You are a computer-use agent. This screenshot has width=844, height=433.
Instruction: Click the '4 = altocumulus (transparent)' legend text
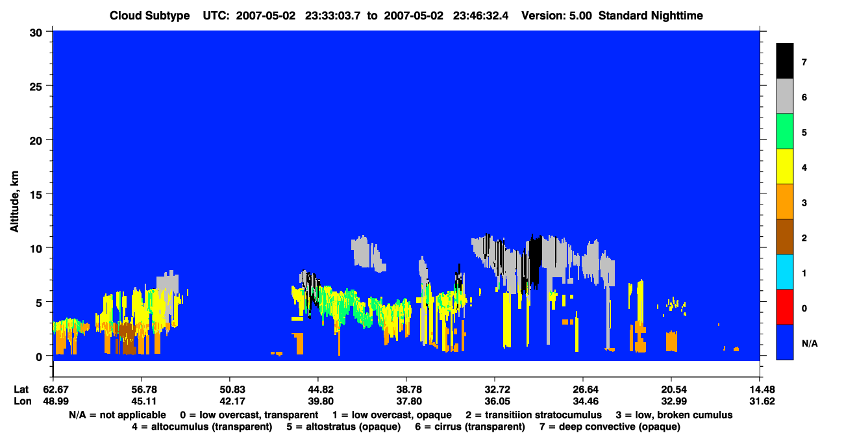[x=202, y=427]
